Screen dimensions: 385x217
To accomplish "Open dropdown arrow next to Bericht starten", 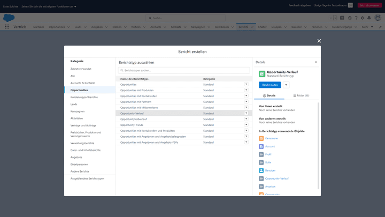I will point(286,85).
